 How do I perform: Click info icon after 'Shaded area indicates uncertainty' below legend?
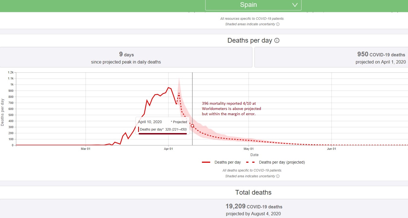(x=278, y=176)
